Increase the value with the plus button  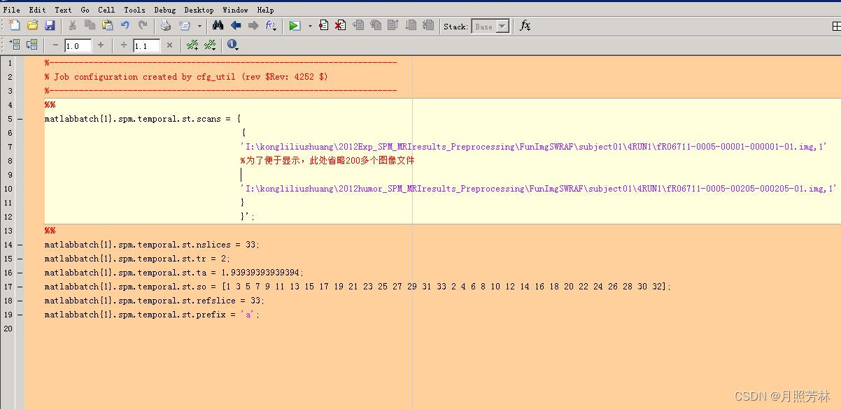100,45
